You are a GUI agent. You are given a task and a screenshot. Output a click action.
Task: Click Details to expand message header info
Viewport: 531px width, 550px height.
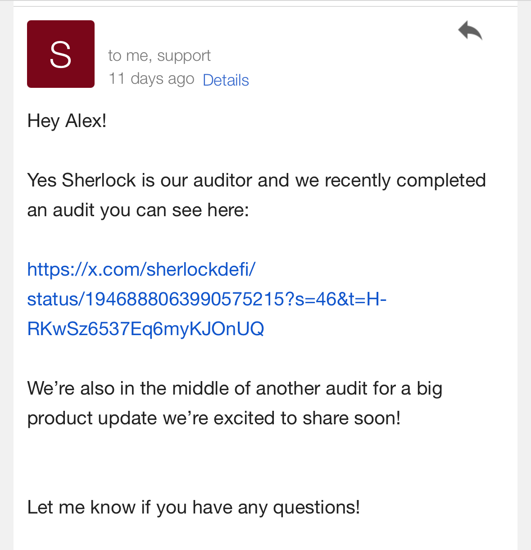[226, 80]
